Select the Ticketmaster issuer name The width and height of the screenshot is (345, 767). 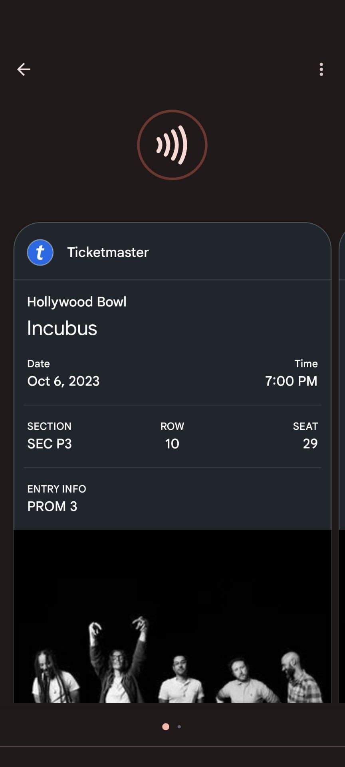tap(108, 252)
